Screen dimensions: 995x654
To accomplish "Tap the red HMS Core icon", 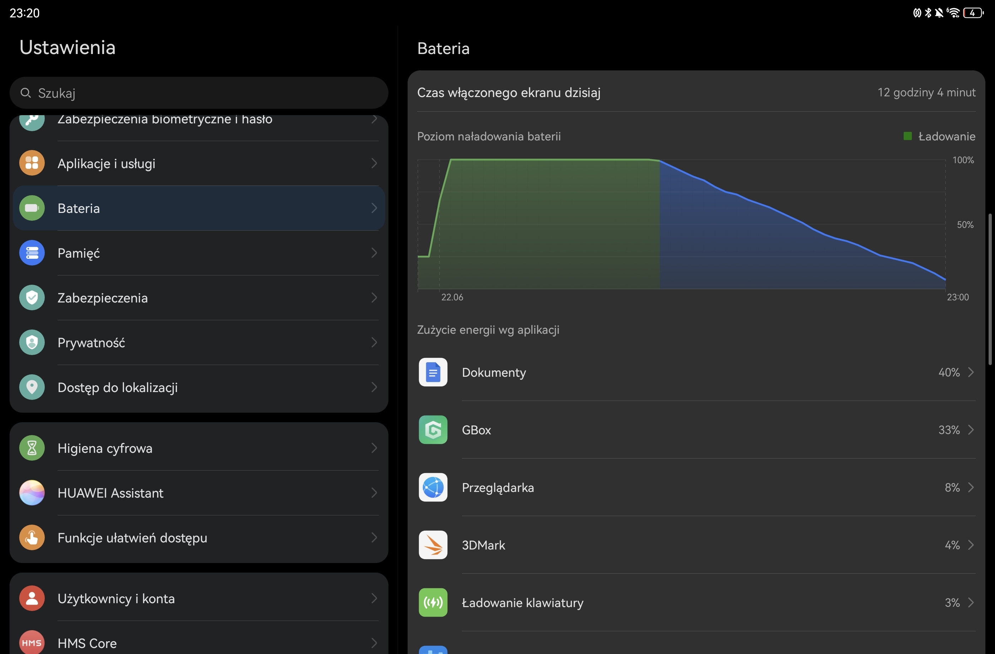I will click(x=32, y=642).
